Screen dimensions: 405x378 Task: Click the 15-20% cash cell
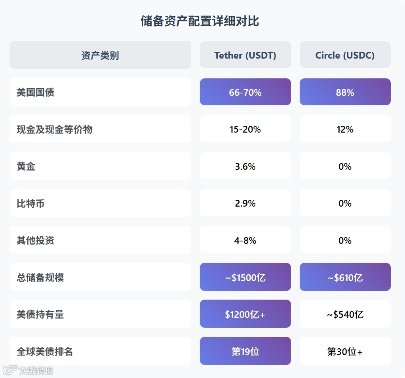pos(245,129)
